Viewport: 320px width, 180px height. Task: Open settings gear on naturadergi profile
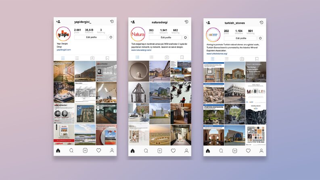pyautogui.click(x=185, y=38)
